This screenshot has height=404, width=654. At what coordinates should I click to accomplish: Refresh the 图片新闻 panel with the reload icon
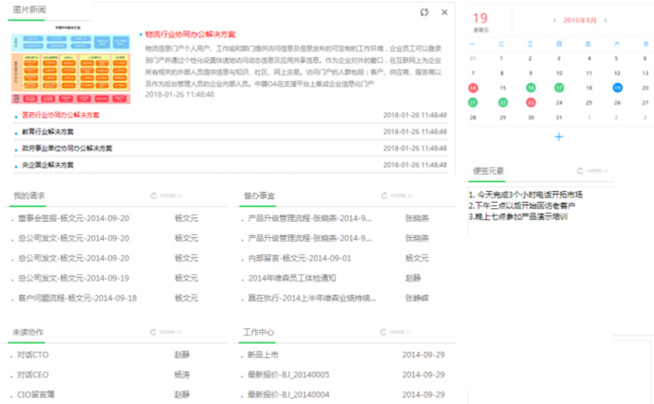click(x=424, y=12)
